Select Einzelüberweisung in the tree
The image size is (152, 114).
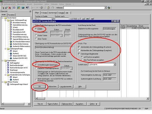19,22
